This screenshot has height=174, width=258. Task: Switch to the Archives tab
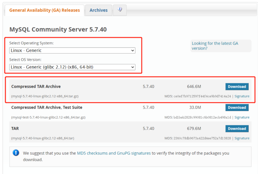click(98, 10)
